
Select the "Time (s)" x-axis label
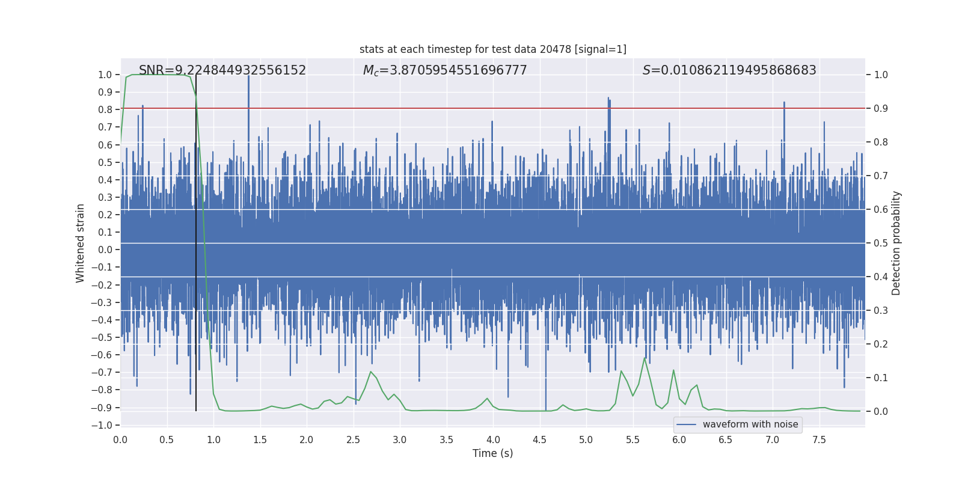click(x=492, y=453)
